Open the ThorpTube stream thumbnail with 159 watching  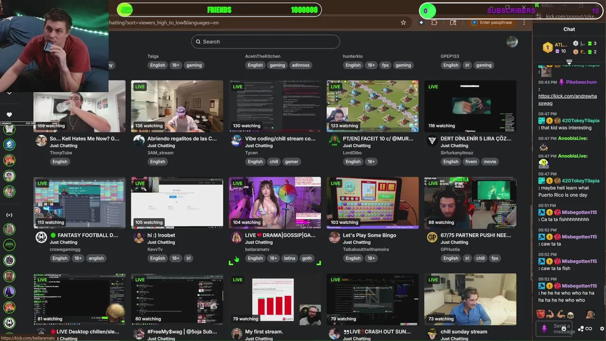[x=80, y=106]
